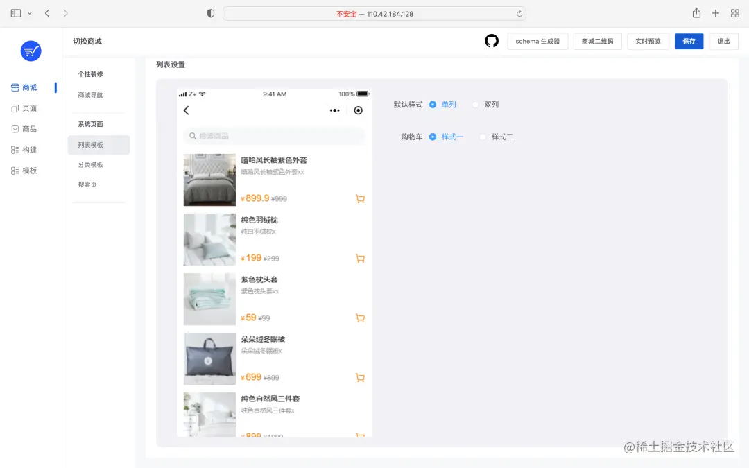
Task: Click the 退出 logout button
Action: [723, 42]
